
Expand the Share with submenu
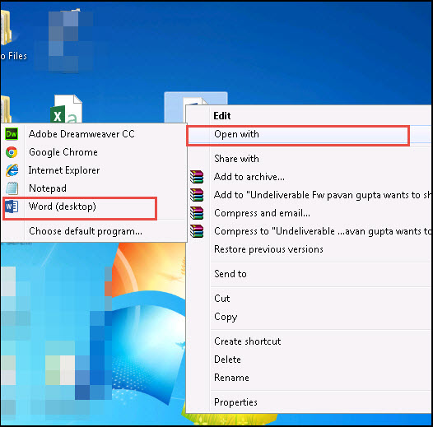click(x=309, y=159)
